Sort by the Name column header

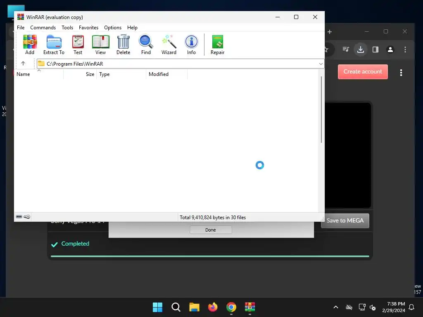pos(39,74)
